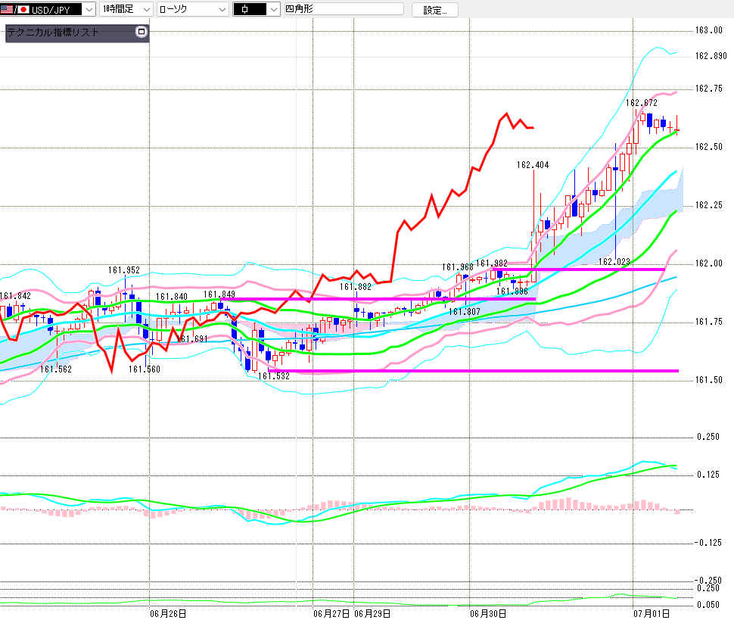Select the magenta horizontal line just below 162.00

pyautogui.click(x=579, y=269)
